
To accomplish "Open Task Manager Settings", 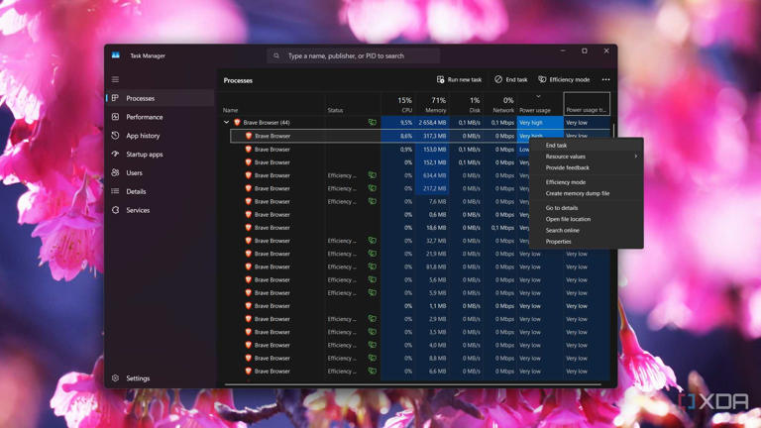I will click(x=138, y=377).
